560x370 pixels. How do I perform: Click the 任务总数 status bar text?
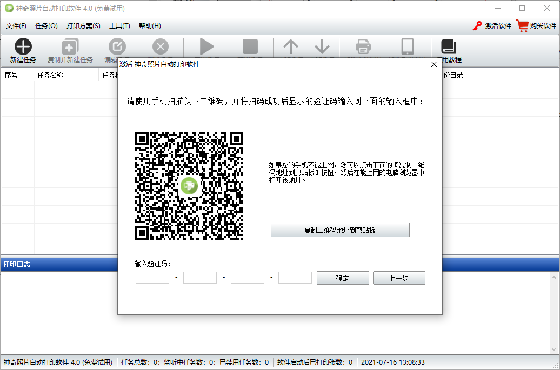click(140, 362)
